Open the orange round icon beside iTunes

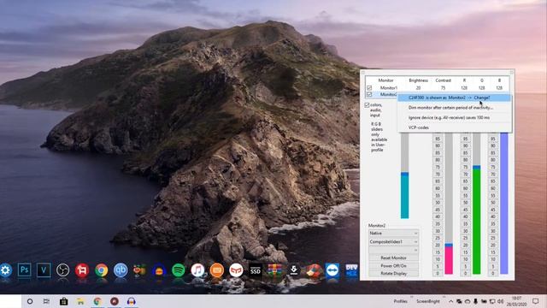pos(216,270)
